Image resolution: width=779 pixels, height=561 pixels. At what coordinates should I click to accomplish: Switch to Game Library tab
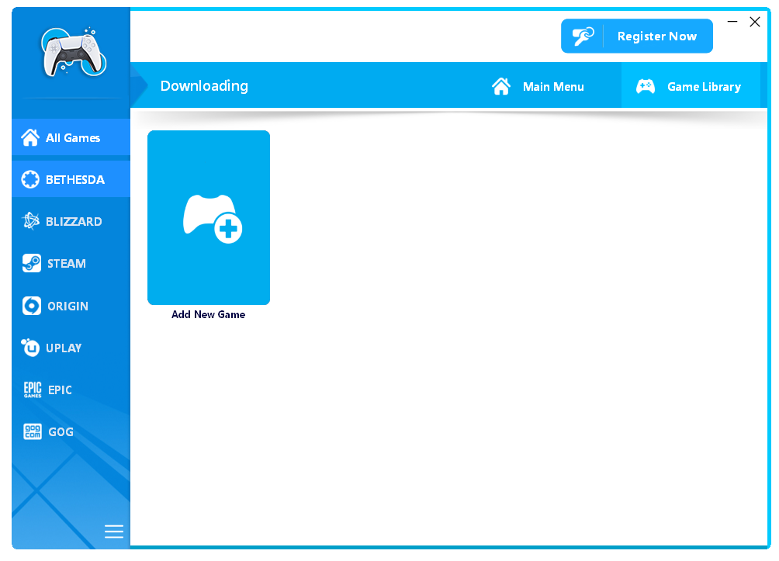click(x=691, y=86)
